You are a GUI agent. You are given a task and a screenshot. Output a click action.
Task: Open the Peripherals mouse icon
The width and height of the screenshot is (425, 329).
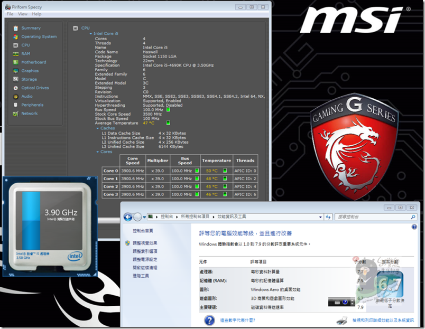16,105
